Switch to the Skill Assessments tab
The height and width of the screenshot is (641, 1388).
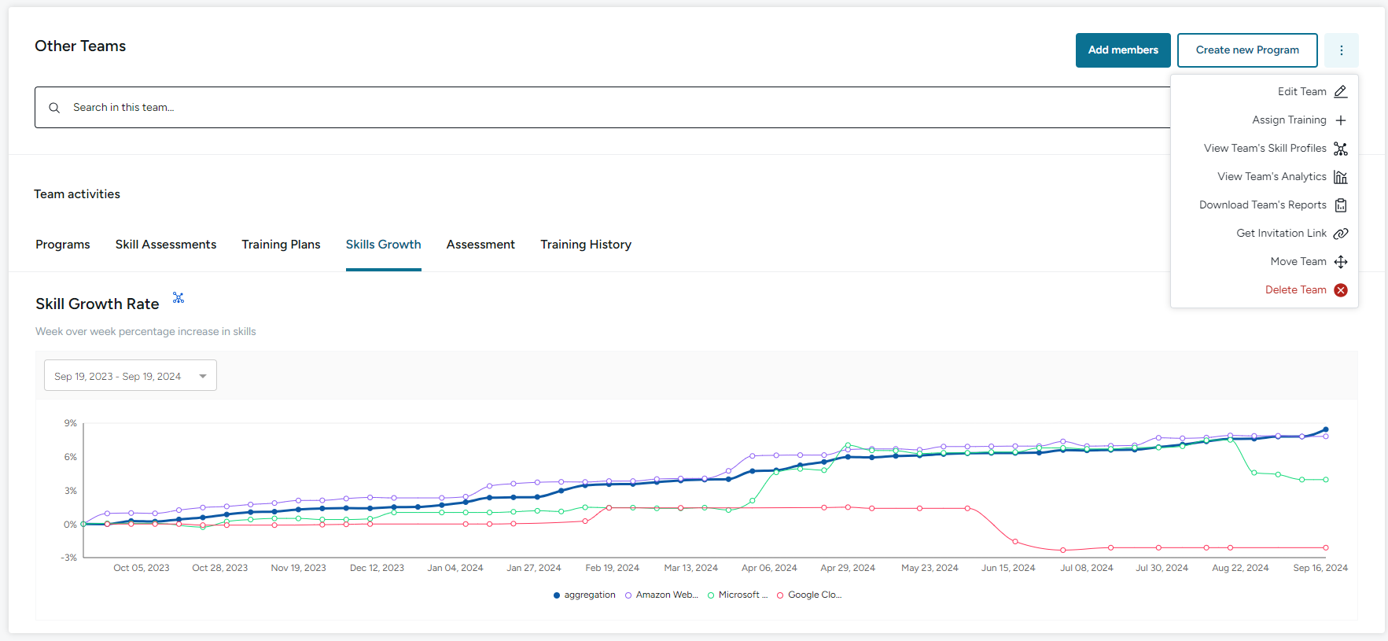(x=166, y=245)
